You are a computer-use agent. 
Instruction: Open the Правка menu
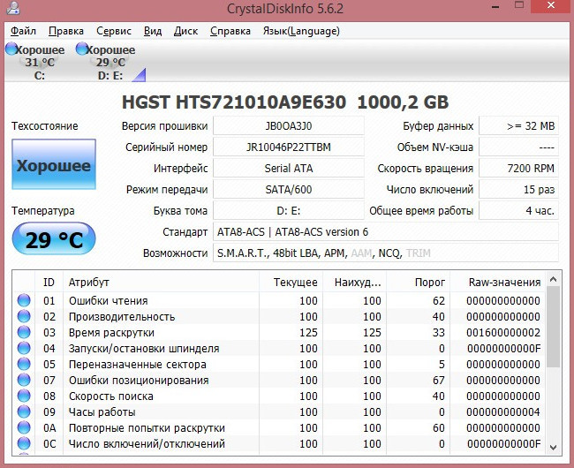pyautogui.click(x=66, y=31)
